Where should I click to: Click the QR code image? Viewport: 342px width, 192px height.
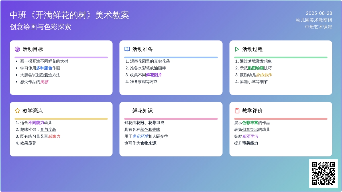323,173
